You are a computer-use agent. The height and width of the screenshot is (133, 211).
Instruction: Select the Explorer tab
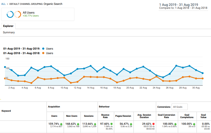[x=8, y=26]
